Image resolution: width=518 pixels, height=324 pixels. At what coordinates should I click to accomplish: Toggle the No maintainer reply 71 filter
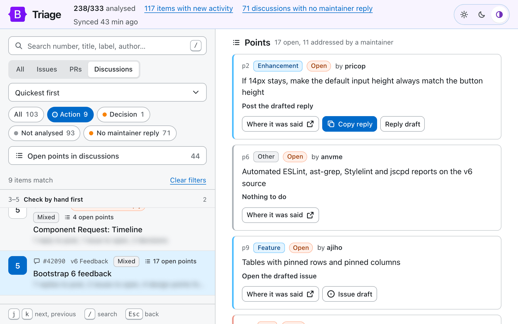[130, 133]
